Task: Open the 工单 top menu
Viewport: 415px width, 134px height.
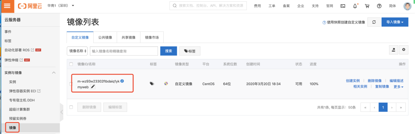Action: (272, 6)
